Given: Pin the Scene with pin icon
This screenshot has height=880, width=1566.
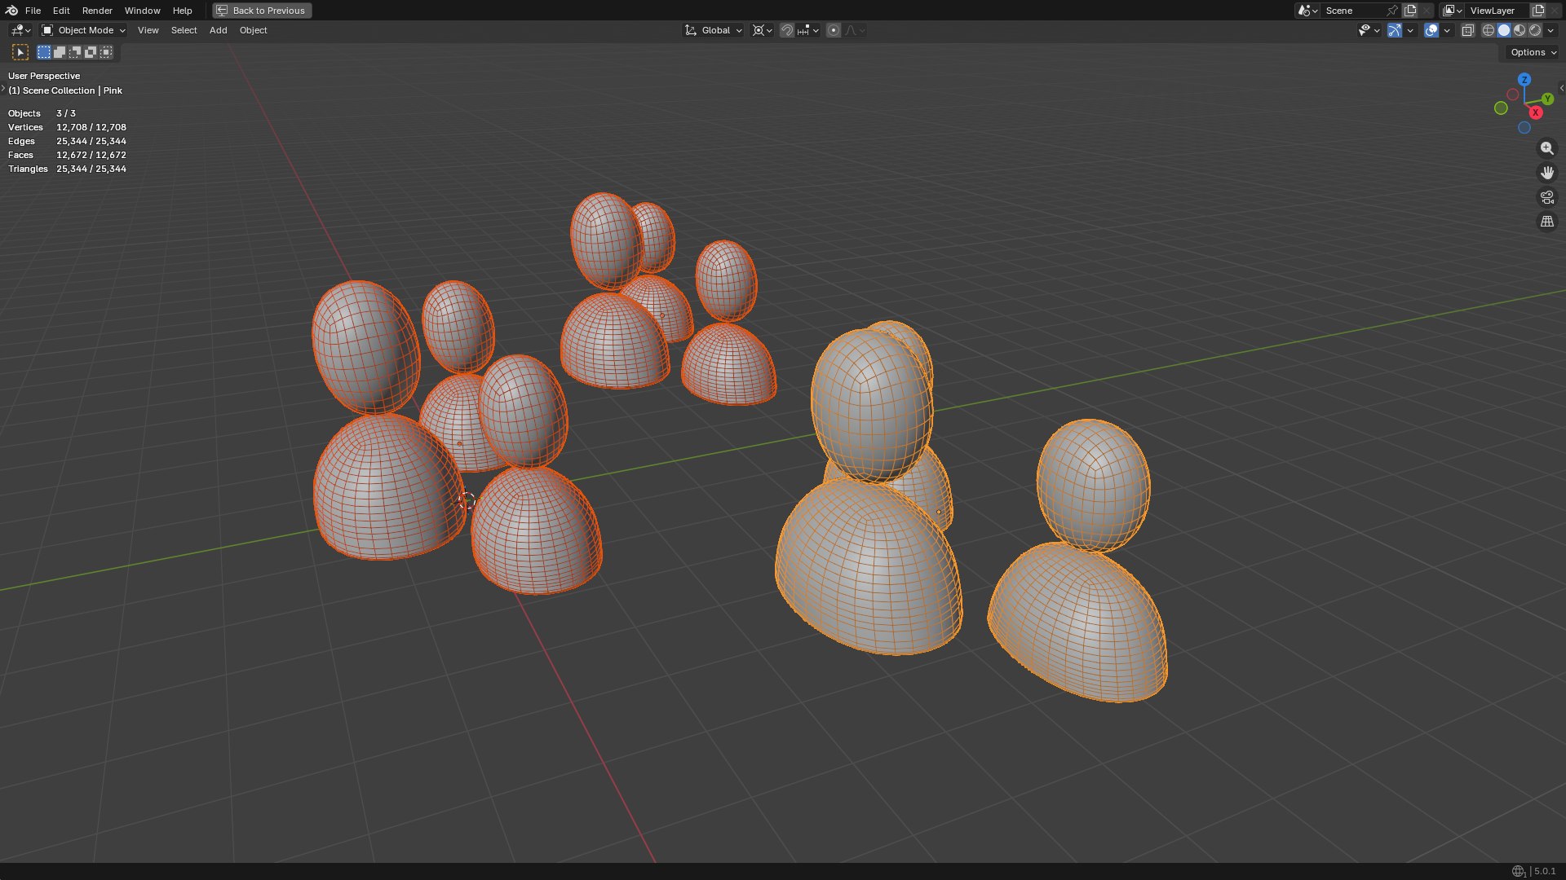Looking at the screenshot, I should coord(1392,11).
